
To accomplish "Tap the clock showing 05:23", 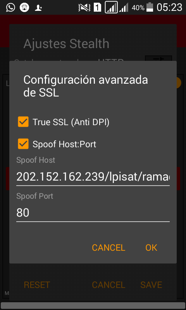I will tap(169, 7).
